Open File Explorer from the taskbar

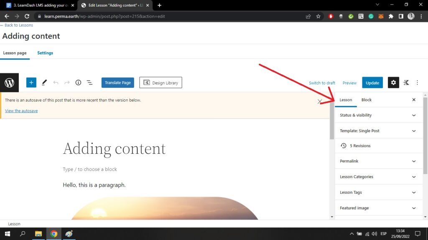tap(38, 234)
